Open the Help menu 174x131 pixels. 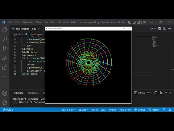pos(74,22)
